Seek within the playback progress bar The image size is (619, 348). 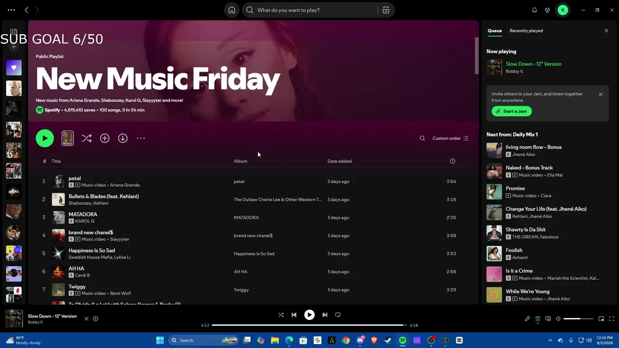[x=309, y=325]
